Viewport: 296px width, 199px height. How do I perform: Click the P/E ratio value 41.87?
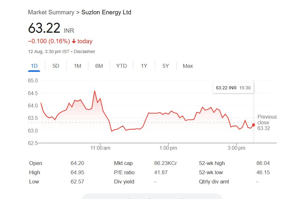(x=161, y=172)
